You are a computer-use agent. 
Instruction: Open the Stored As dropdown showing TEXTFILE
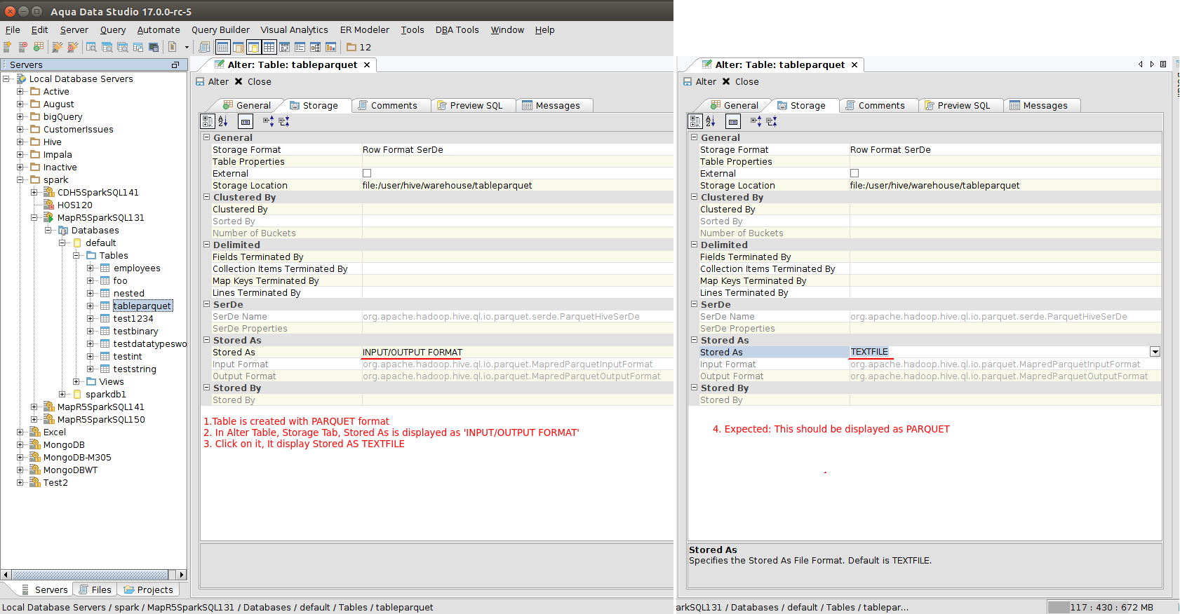point(1155,352)
